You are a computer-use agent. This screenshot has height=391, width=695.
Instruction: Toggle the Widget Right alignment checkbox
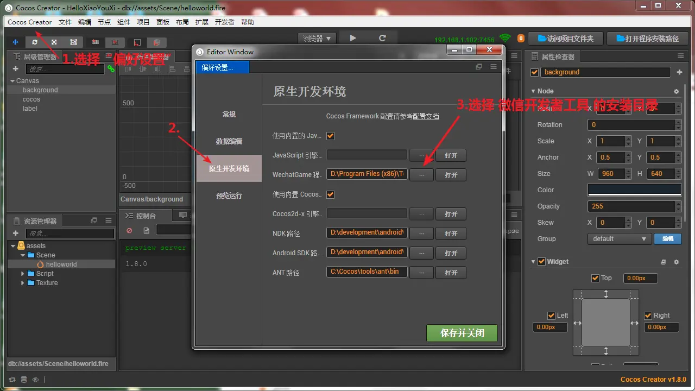[648, 316]
